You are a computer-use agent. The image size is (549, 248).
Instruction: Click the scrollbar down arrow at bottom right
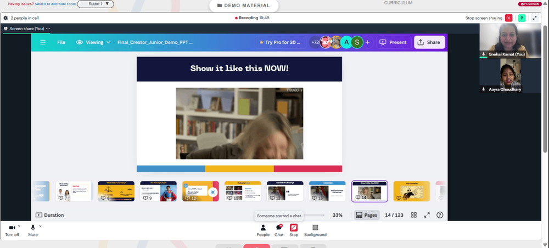545,245
